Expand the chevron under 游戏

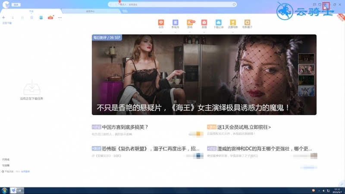click(x=190, y=32)
